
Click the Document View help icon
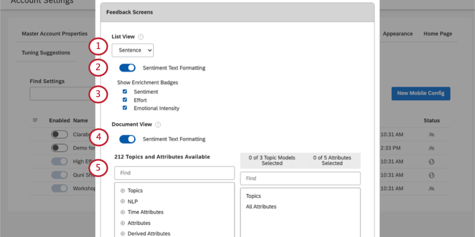(x=158, y=124)
